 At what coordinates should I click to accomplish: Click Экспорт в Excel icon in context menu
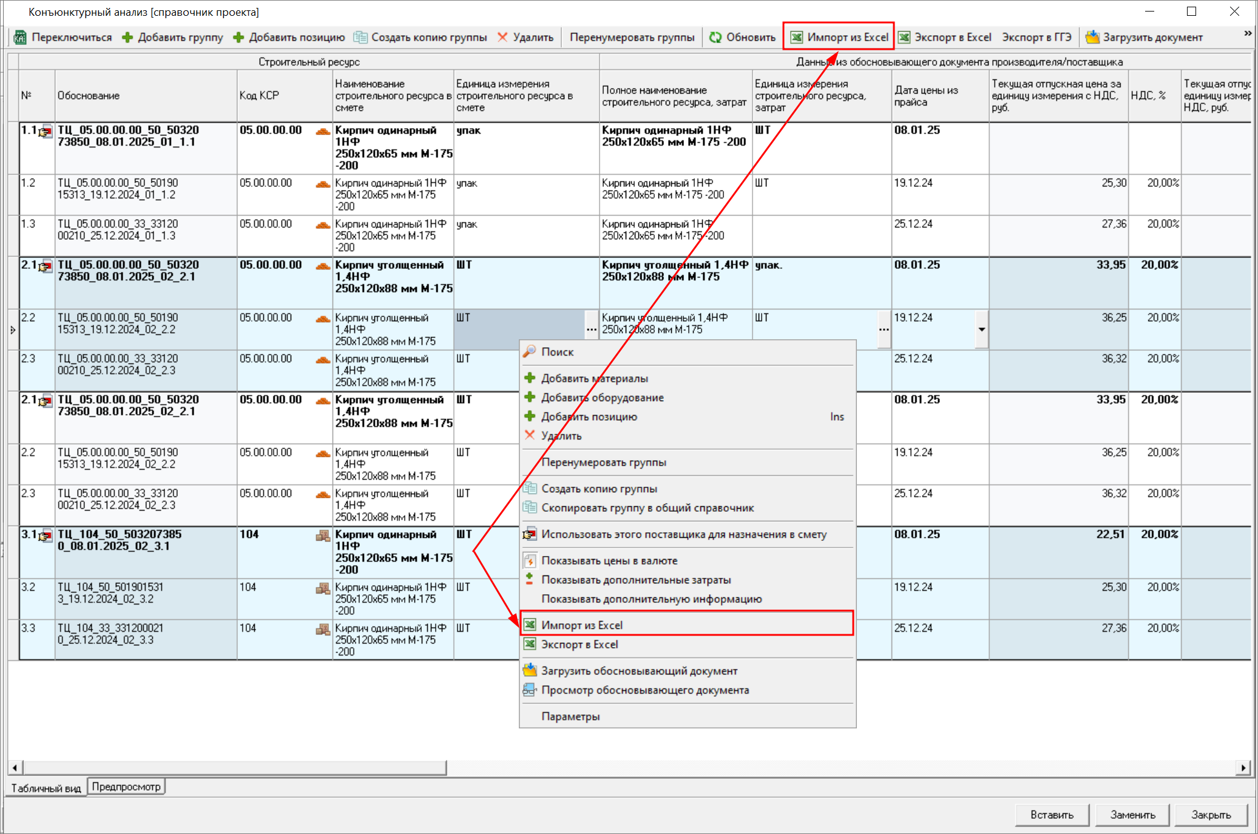(x=530, y=644)
